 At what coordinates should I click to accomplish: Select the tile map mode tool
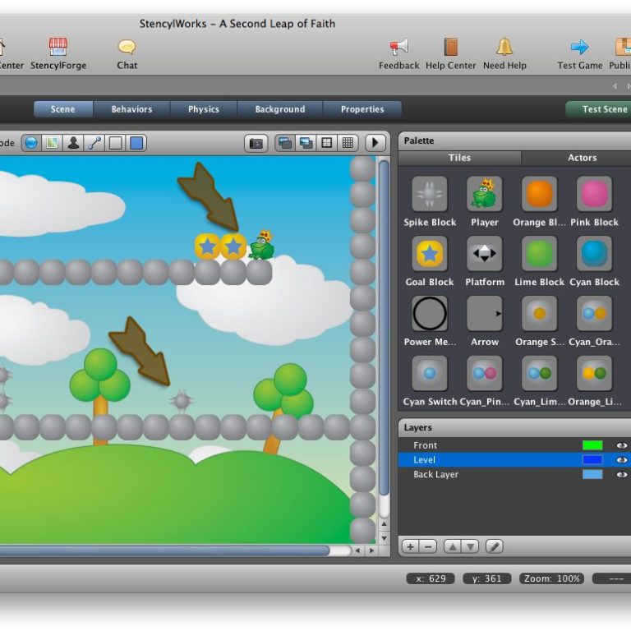53,143
